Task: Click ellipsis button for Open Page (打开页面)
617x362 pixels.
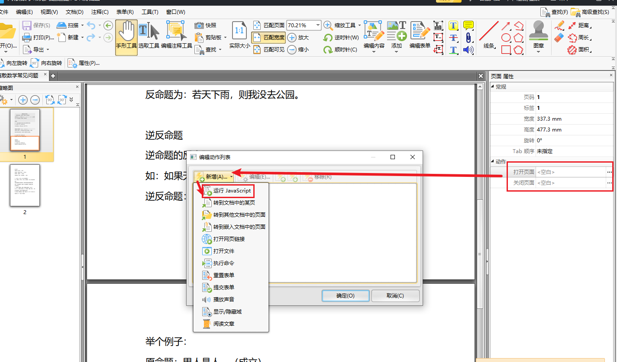Action: coord(610,172)
